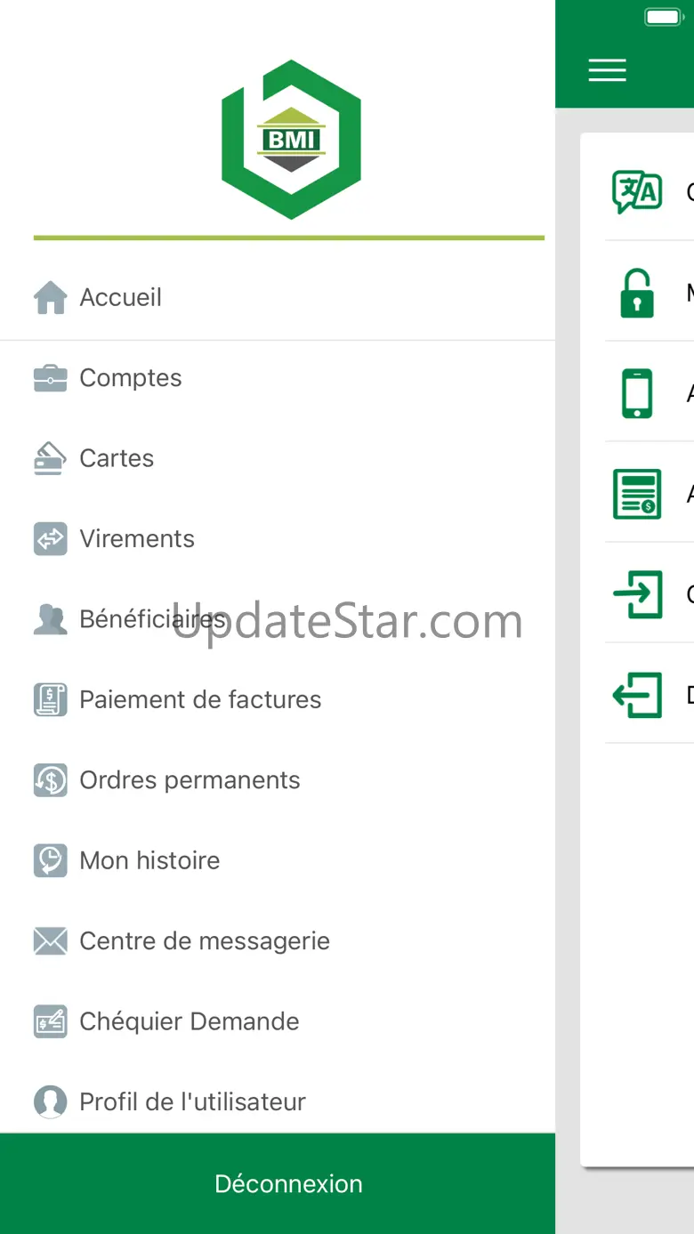Viewport: 694px width, 1234px height.
Task: Click the language translation icon
Action: pos(637,191)
